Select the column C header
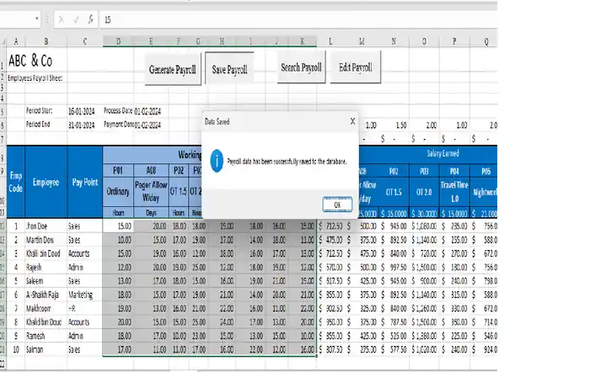 (x=84, y=41)
